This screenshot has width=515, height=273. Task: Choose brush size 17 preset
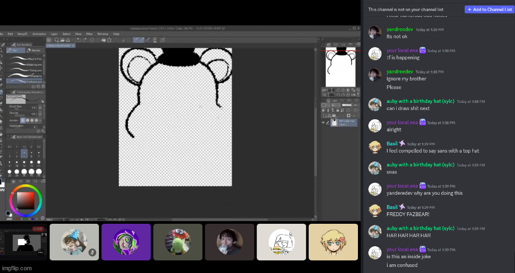[x=39, y=162]
